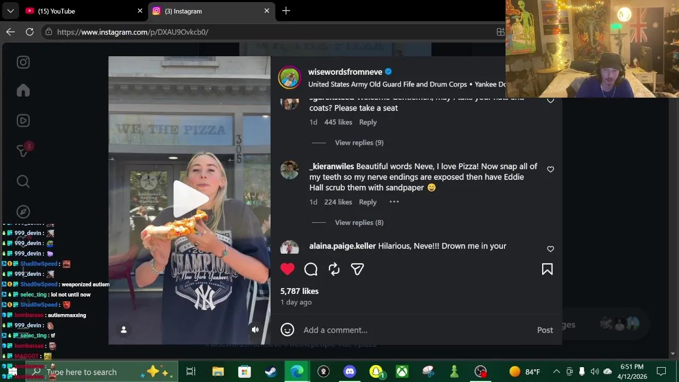Focus the Add a comment field
This screenshot has width=679, height=382.
tap(416, 330)
